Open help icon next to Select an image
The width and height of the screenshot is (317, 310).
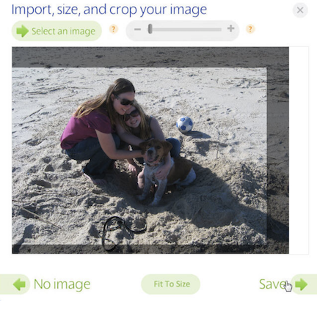114,29
